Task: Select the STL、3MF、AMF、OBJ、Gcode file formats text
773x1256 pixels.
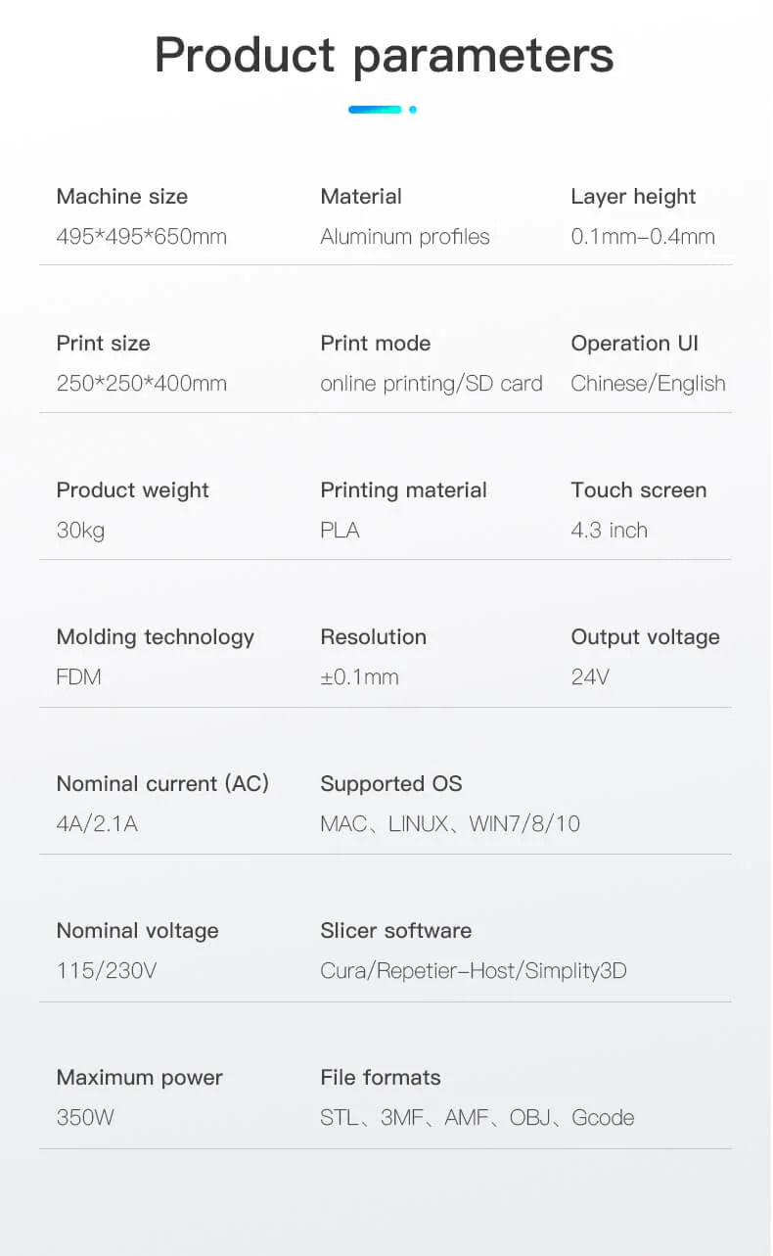Action: click(477, 1117)
